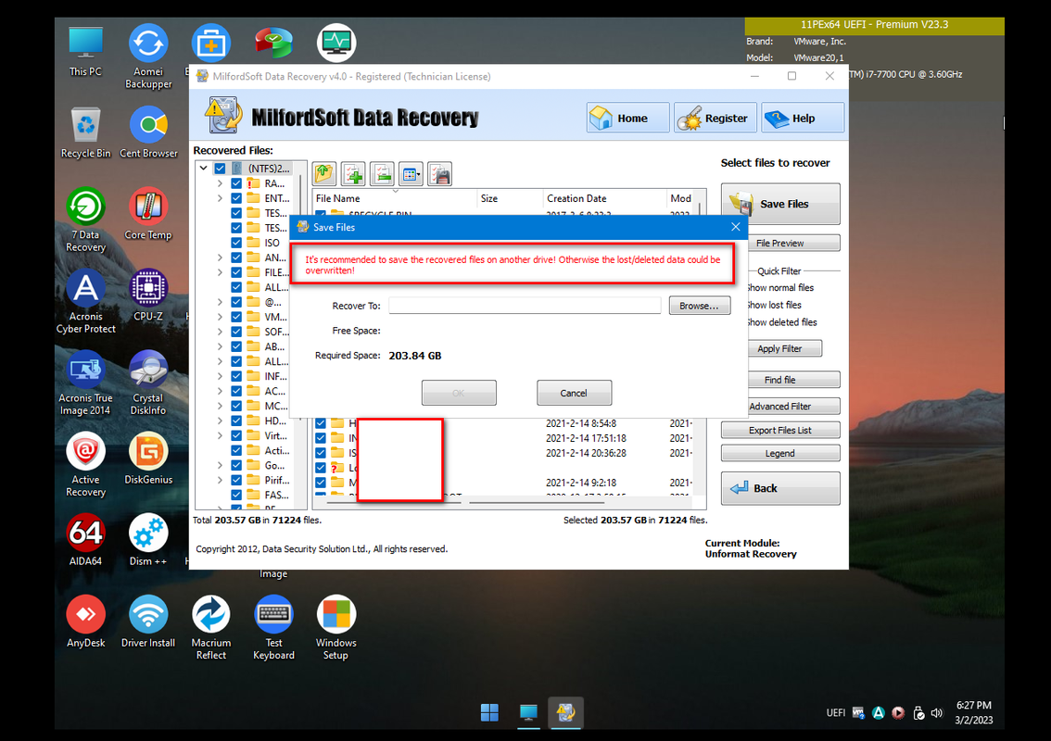1051x741 pixels.
Task: Click inside the Recover To path field
Action: point(525,306)
